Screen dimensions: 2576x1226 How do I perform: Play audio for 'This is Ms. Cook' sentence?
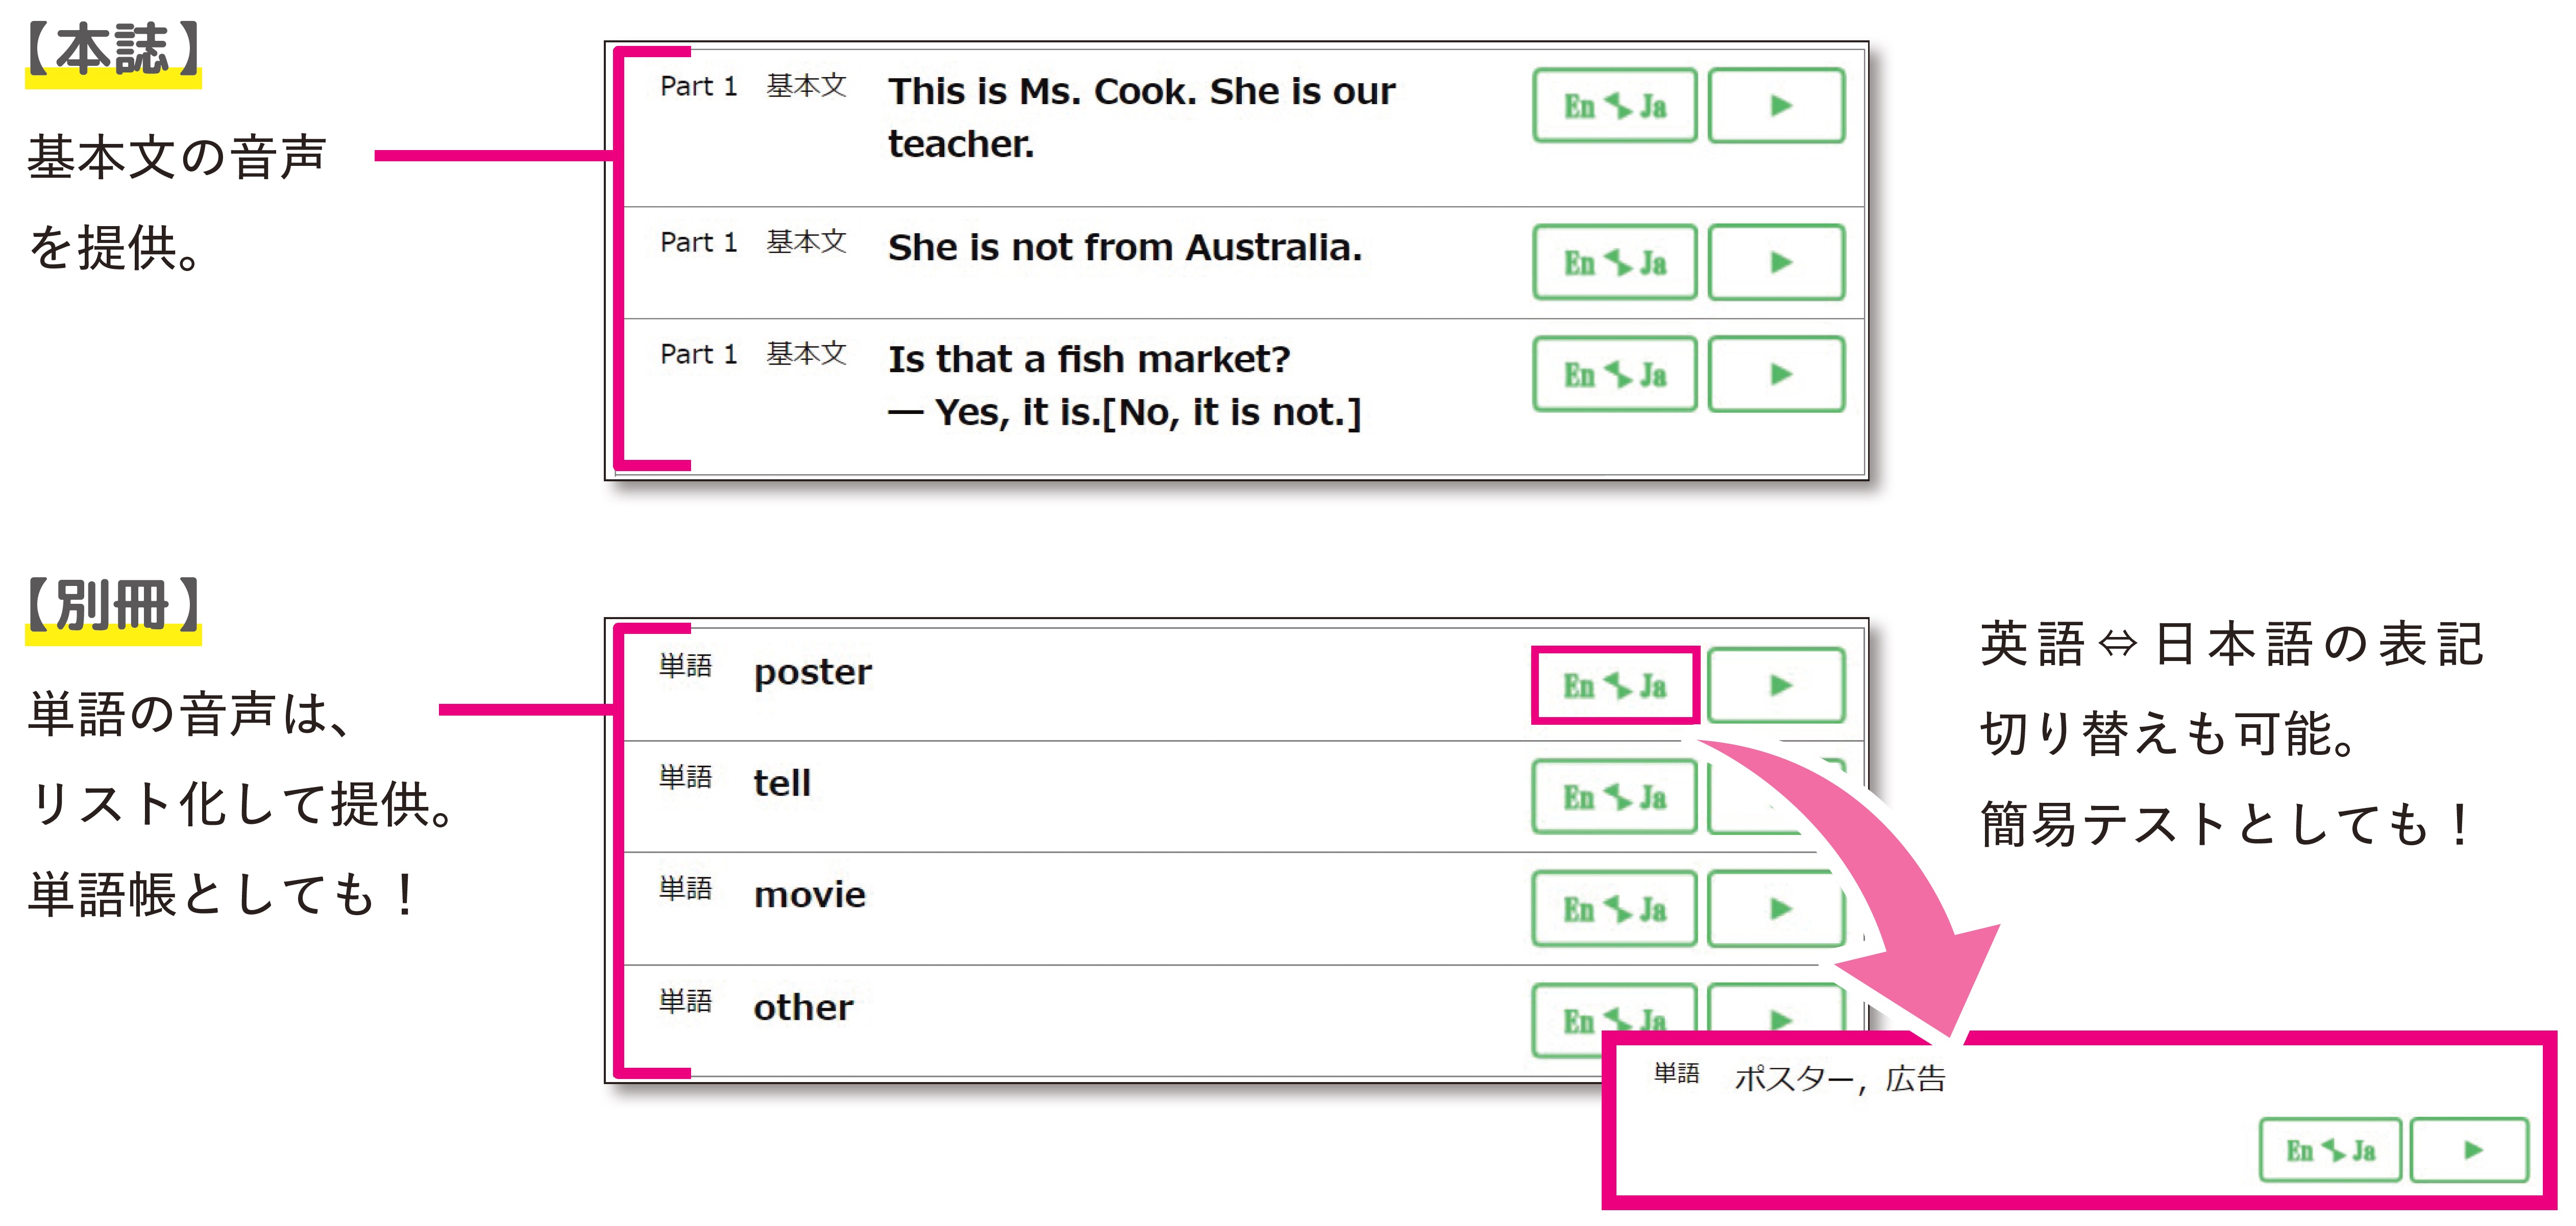tap(1776, 105)
